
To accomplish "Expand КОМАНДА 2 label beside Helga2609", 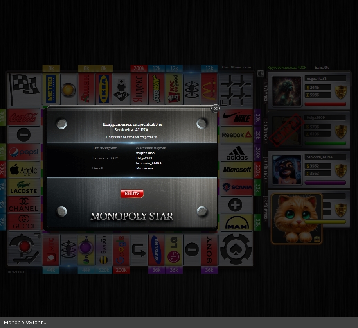I will [x=266, y=131].
